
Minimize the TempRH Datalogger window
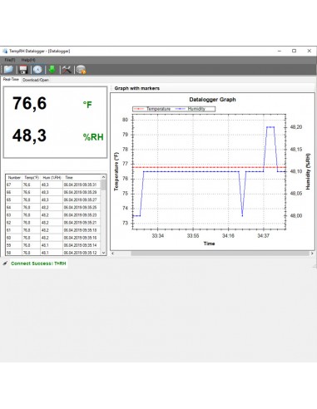pos(280,51)
